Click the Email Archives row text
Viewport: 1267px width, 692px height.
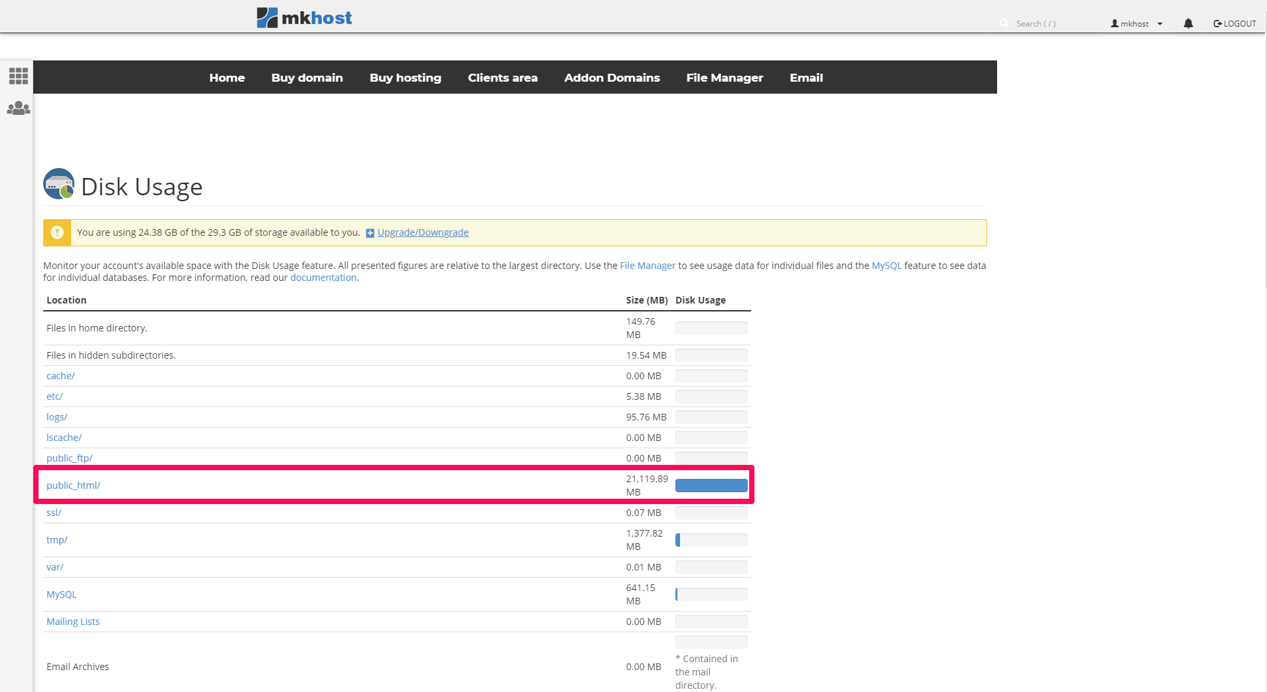pos(78,667)
